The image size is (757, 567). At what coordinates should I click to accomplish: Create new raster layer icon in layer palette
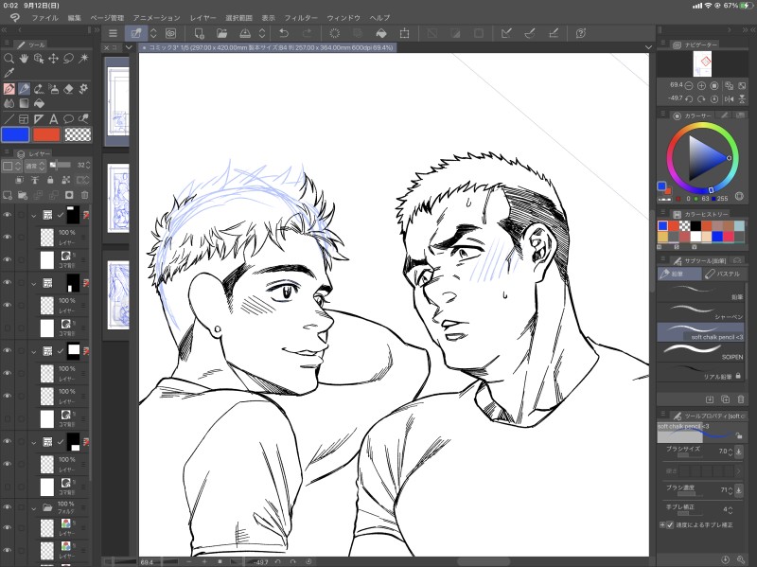point(8,195)
